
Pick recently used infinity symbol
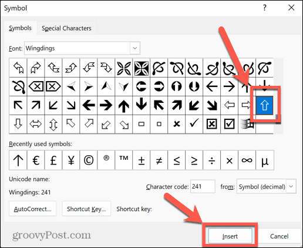tap(247, 160)
